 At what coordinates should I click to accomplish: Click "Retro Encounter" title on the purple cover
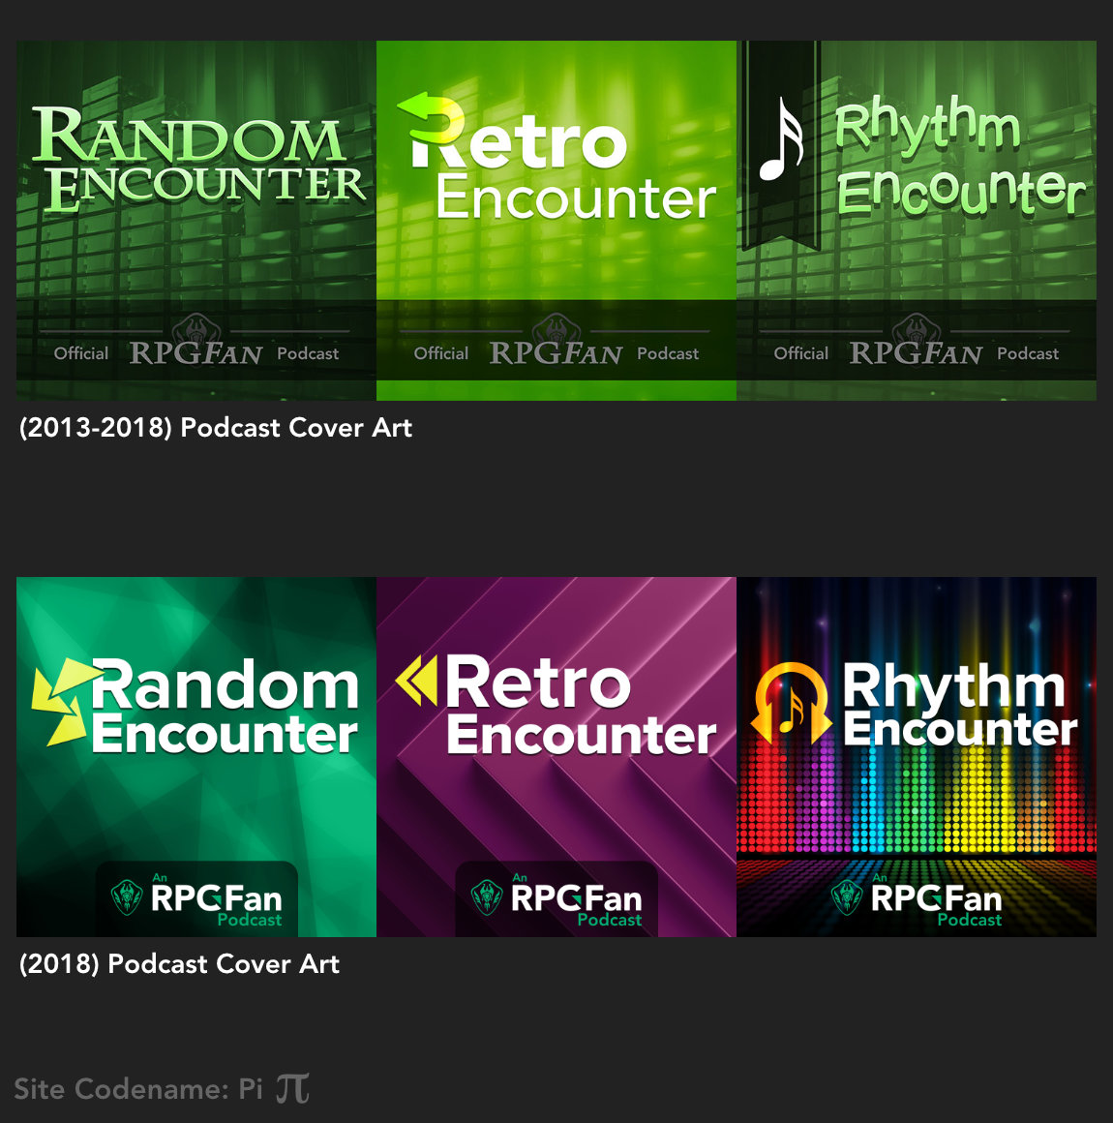580,705
